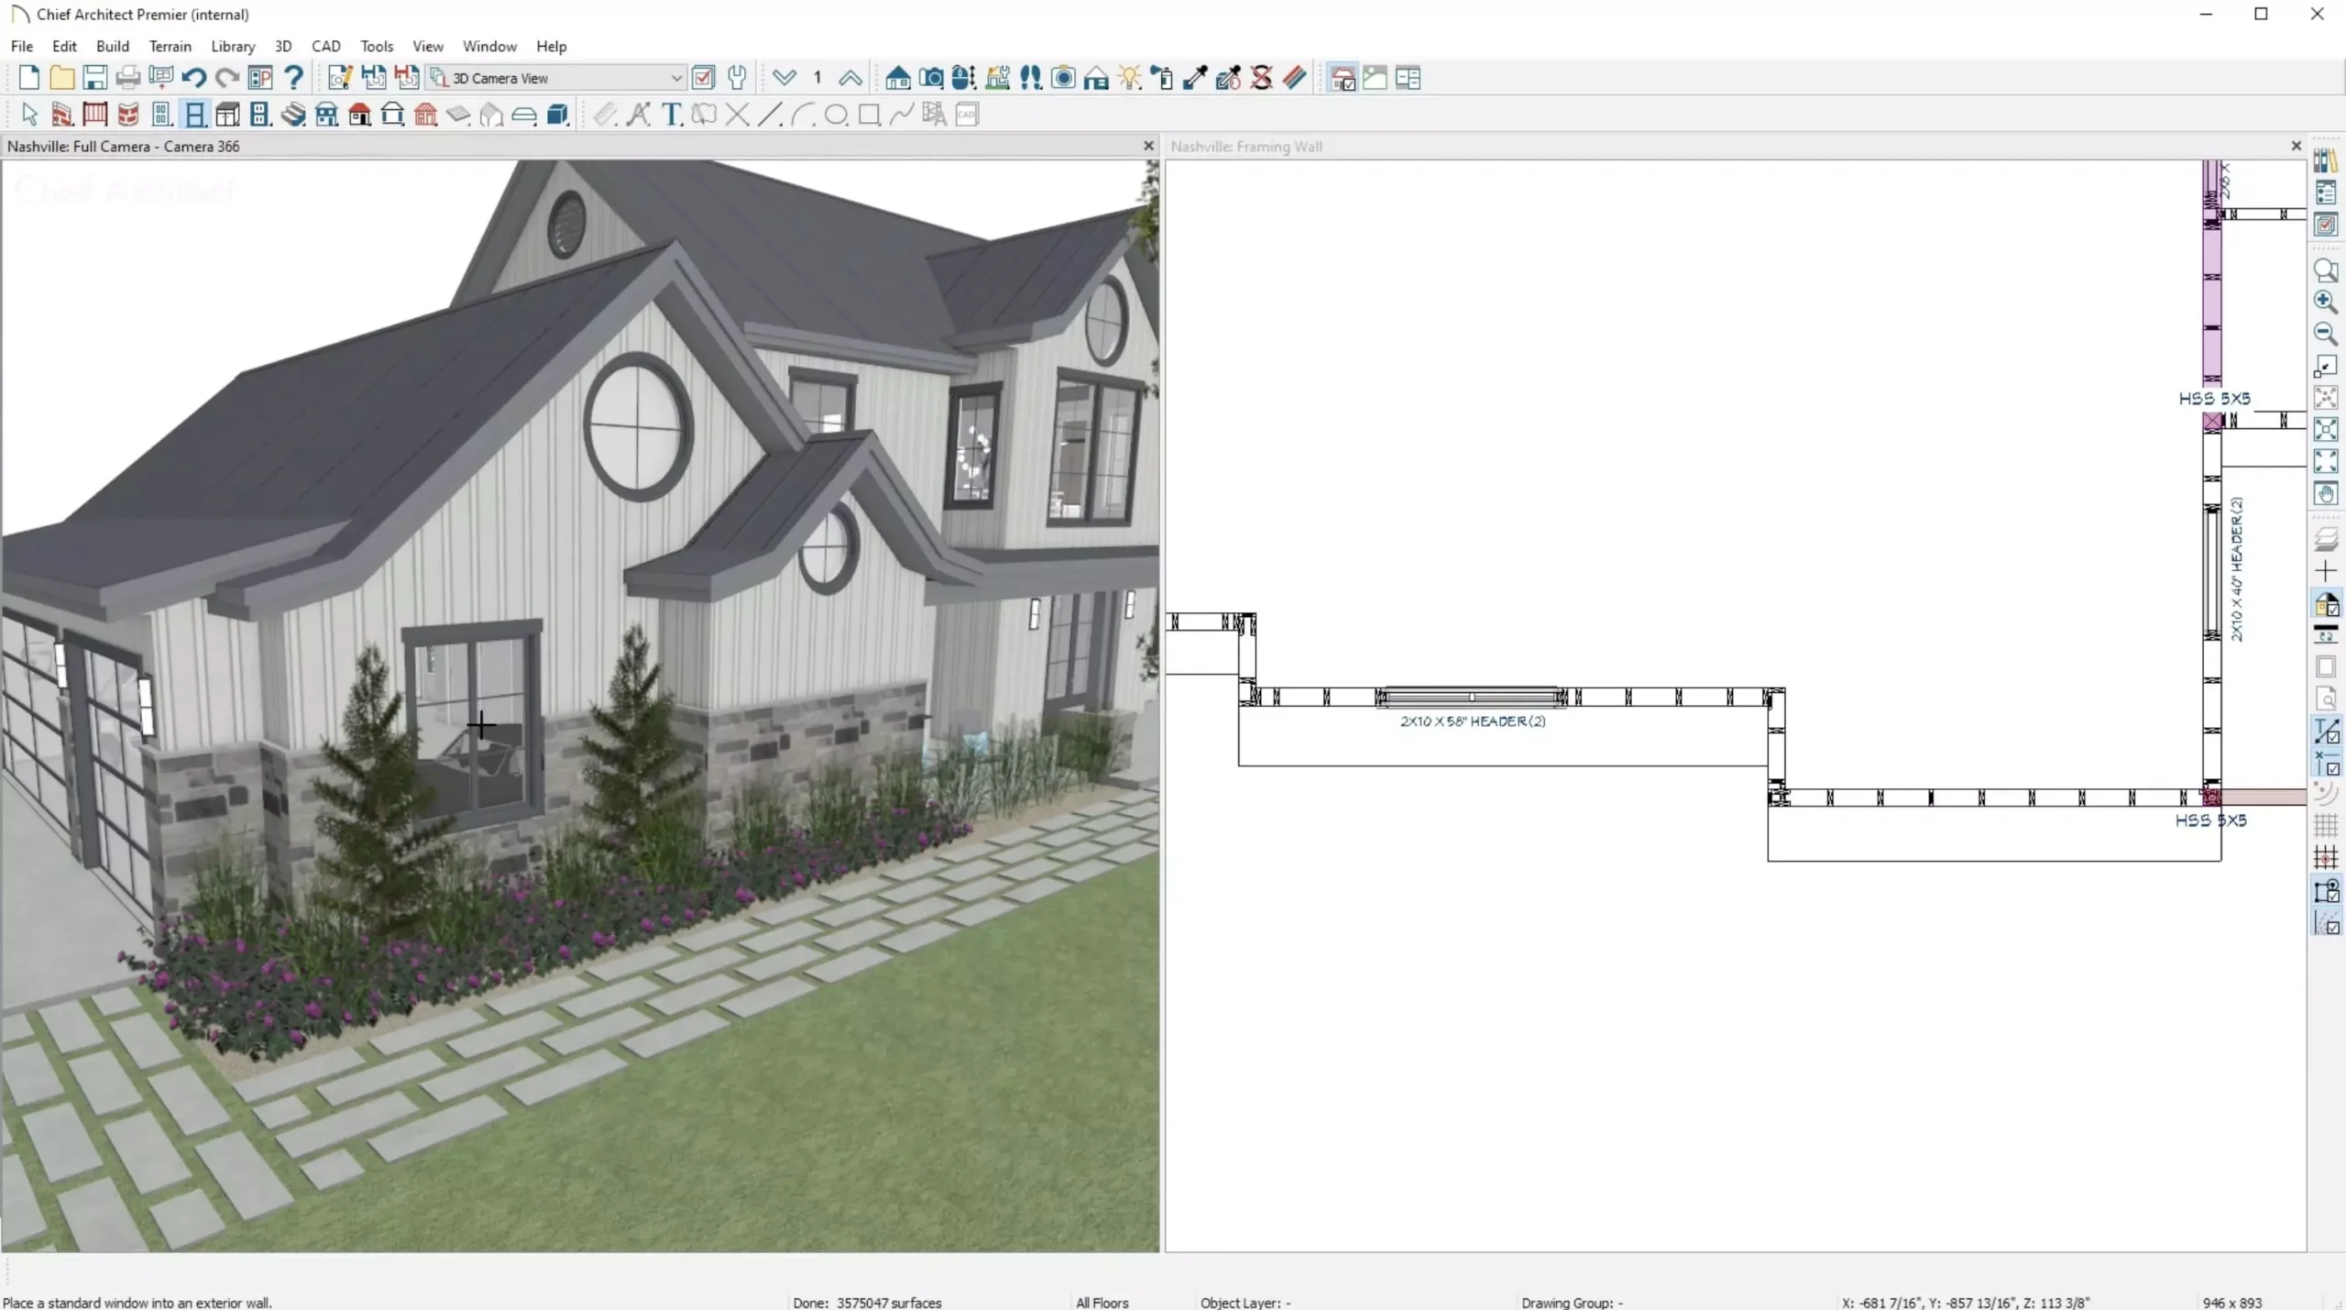
Task: Toggle the temporary dimensions T-arrow checkbox icon
Action: tap(2326, 731)
